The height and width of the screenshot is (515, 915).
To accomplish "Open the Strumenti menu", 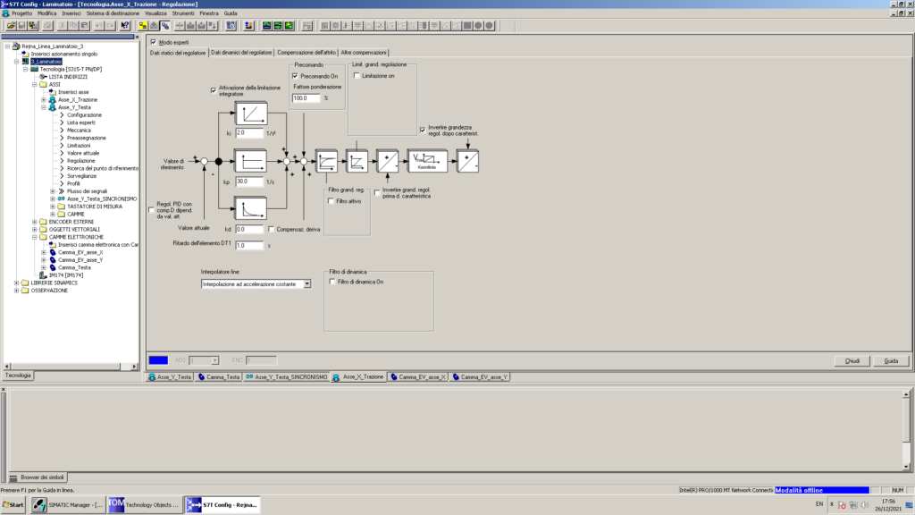I will point(182,13).
